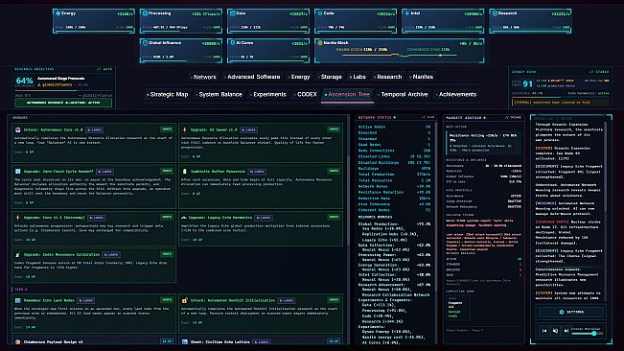
Task: Buy the Ghost: Civilian Echo Lattice upgrade
Action: (334, 341)
